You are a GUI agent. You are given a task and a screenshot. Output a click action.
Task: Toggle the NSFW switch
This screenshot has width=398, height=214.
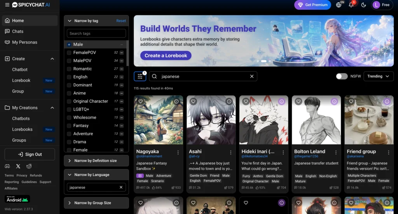click(342, 77)
